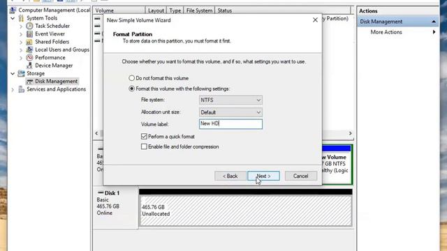Expand the Shared Folders node
The height and width of the screenshot is (251, 447).
(x=21, y=42)
